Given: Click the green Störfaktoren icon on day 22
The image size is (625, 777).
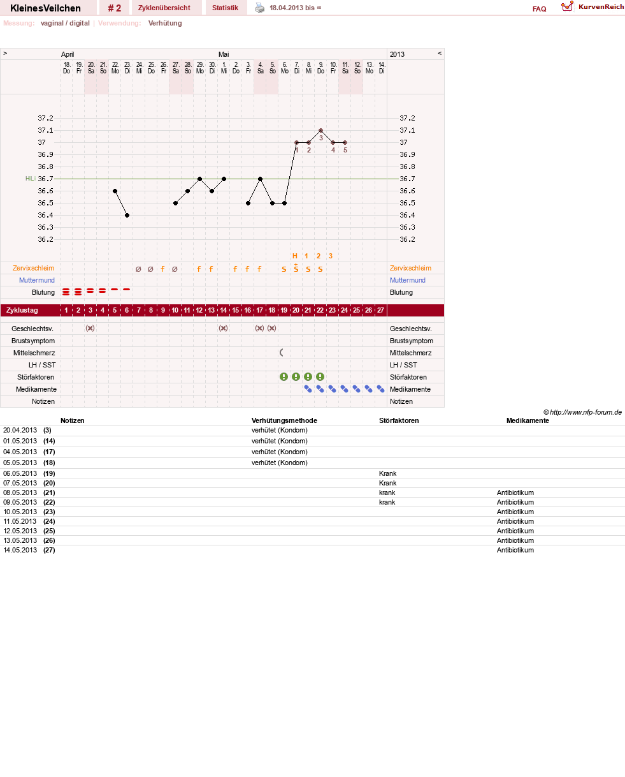Looking at the screenshot, I should click(x=320, y=377).
